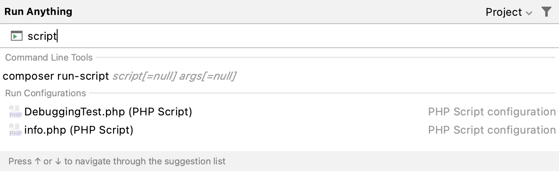Screen dimensions: 559x171
Task: Click the Run Anything title
Action: pyautogui.click(x=38, y=12)
